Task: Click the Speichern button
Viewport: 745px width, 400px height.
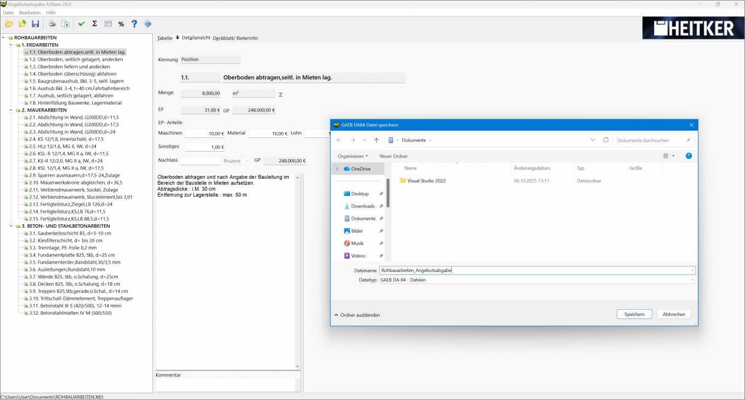Action: tap(634, 314)
